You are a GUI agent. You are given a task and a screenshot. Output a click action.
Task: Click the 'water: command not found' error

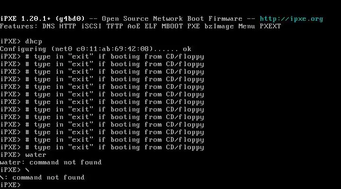(x=51, y=163)
